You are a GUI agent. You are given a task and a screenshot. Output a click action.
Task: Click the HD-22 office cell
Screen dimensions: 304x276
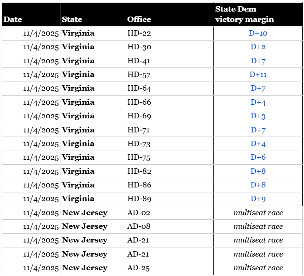pos(139,33)
